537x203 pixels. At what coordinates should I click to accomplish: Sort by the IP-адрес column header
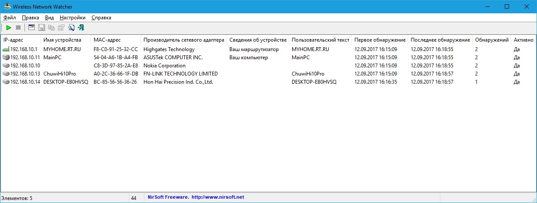coord(21,40)
